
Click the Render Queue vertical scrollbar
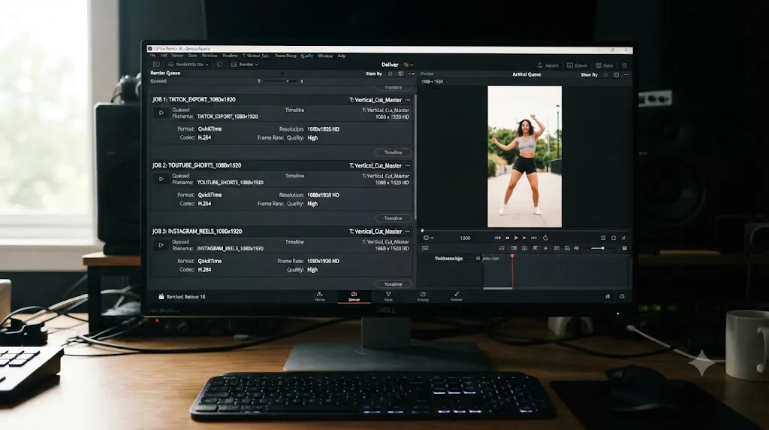pos(415,157)
